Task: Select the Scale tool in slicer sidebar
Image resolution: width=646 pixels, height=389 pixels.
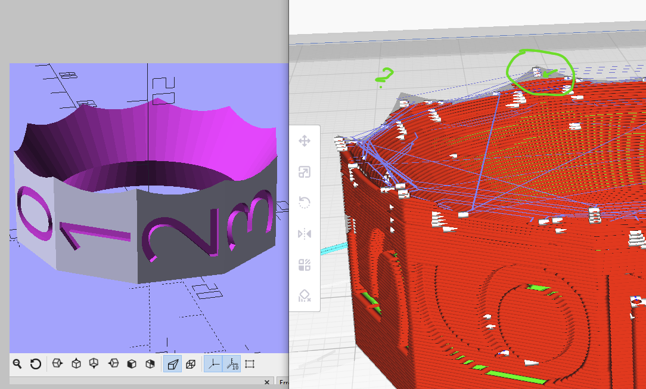Action: point(305,172)
